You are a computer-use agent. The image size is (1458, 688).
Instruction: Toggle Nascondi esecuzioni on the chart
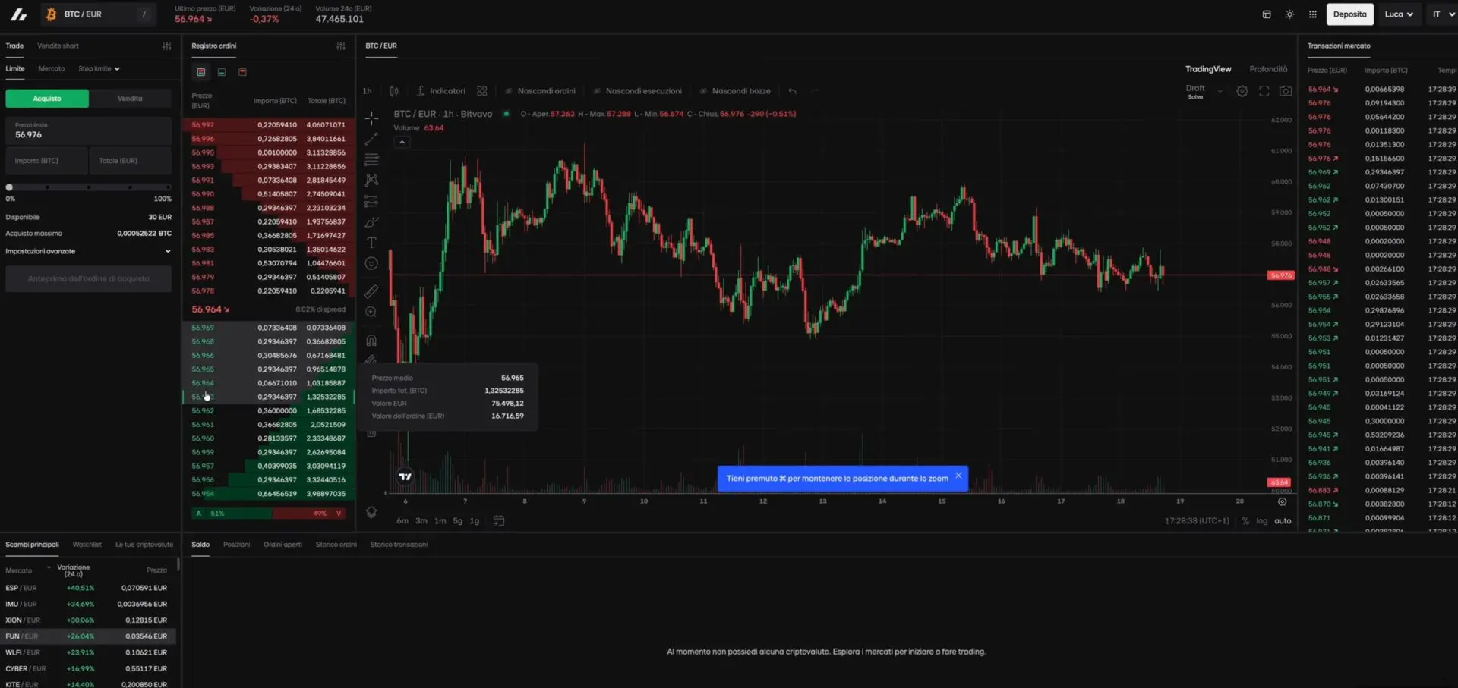637,91
